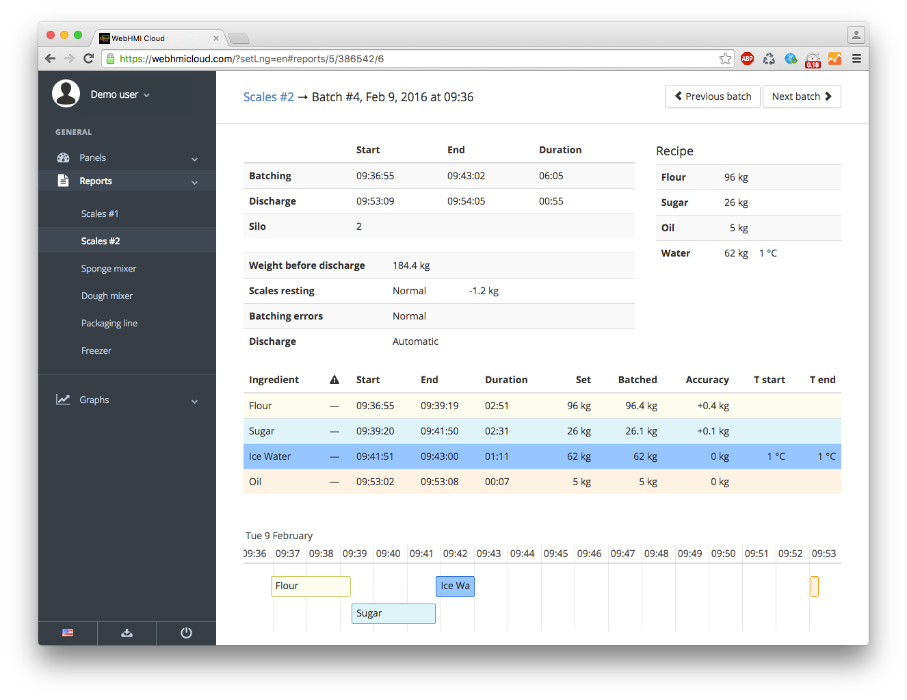Click the Demo user avatar icon
This screenshot has width=907, height=700.
66,94
